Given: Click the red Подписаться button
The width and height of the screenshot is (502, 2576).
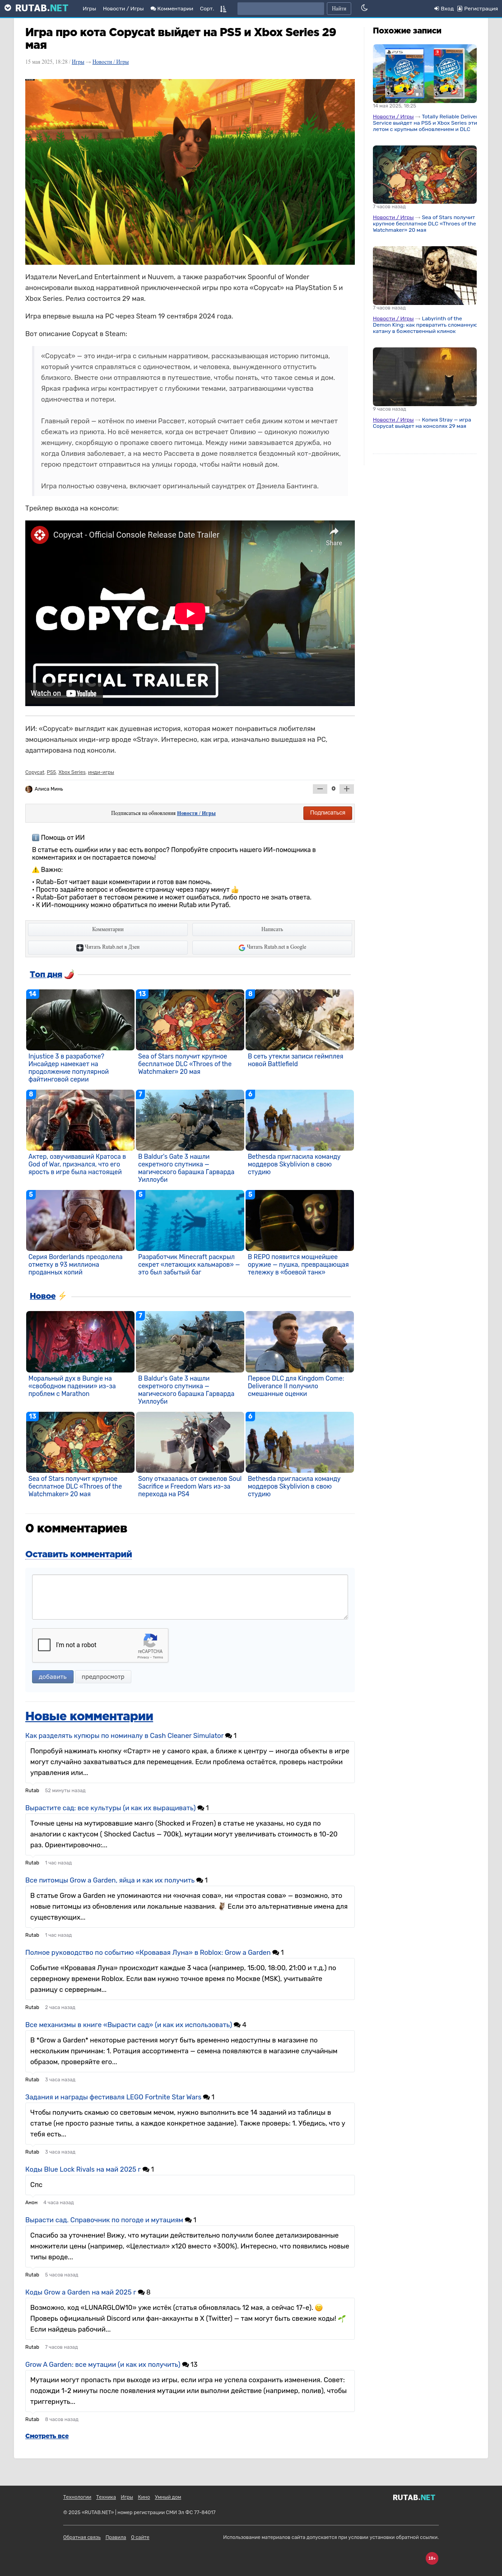Looking at the screenshot, I should 327,813.
